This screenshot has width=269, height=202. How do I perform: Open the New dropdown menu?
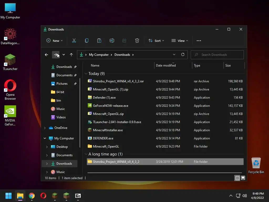point(55,41)
